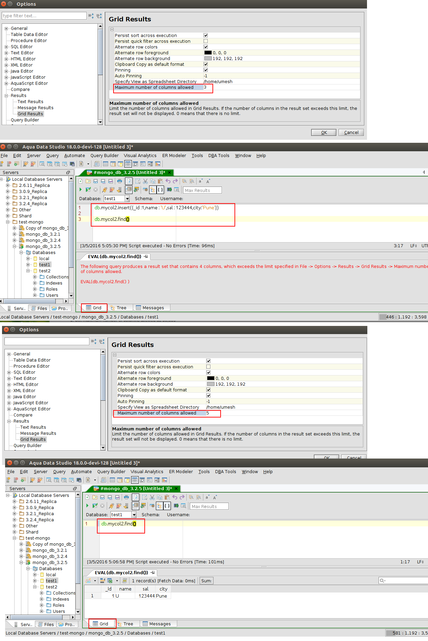The image size is (428, 641).
Task: Click Redo arrow in upper Aqua Data Studio editor toolbar
Action: [x=175, y=181]
